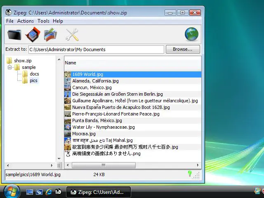The image size is (264, 198).
Task: Click the tree pane scroll down arrow
Action: [59, 158]
